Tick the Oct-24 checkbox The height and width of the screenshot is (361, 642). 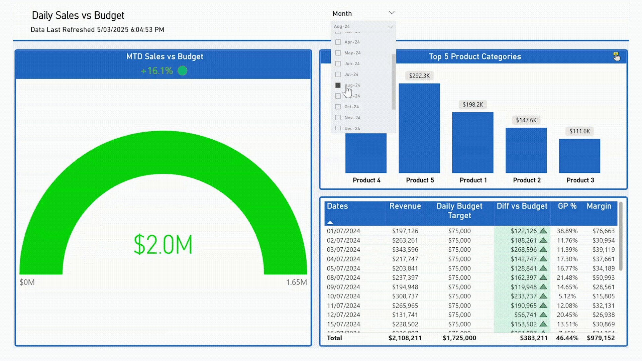(x=338, y=107)
